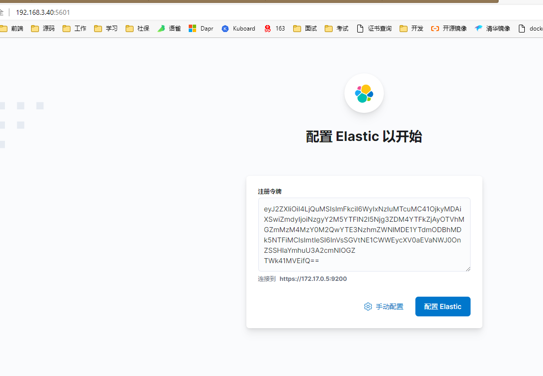Open the 开发 bookmark folder
Viewport: 543px width, 376px height.
[411, 29]
